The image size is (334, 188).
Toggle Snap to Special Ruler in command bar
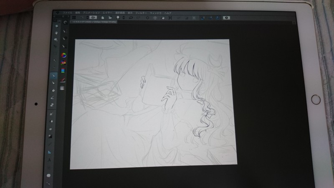tap(210, 18)
